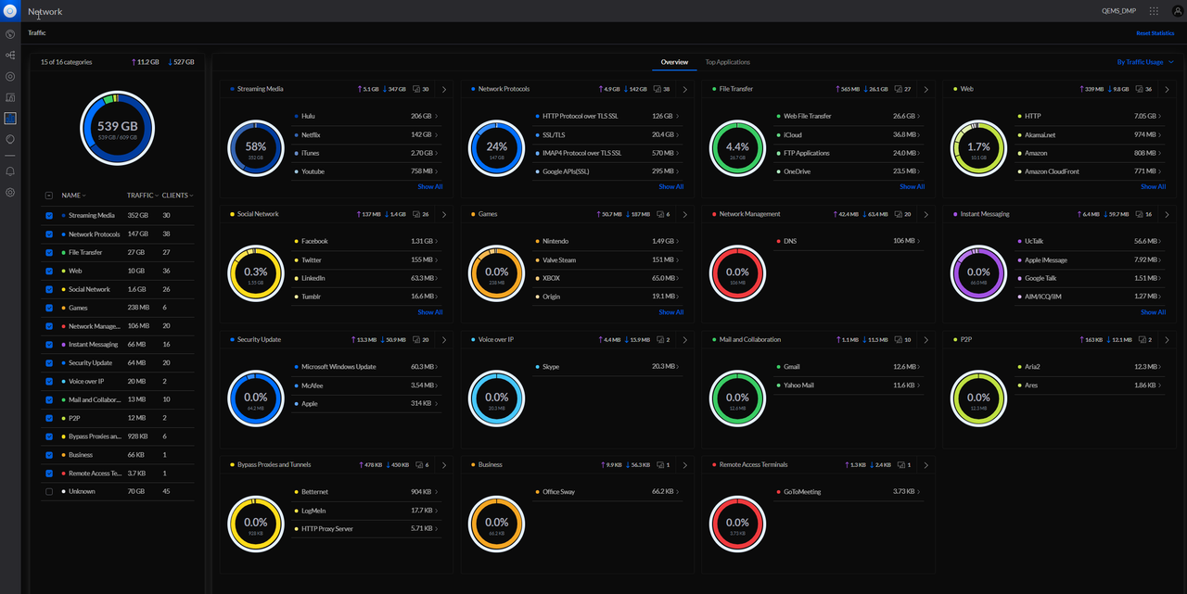Open the Insights sidebar icon
This screenshot has width=1187, height=594.
(10, 139)
